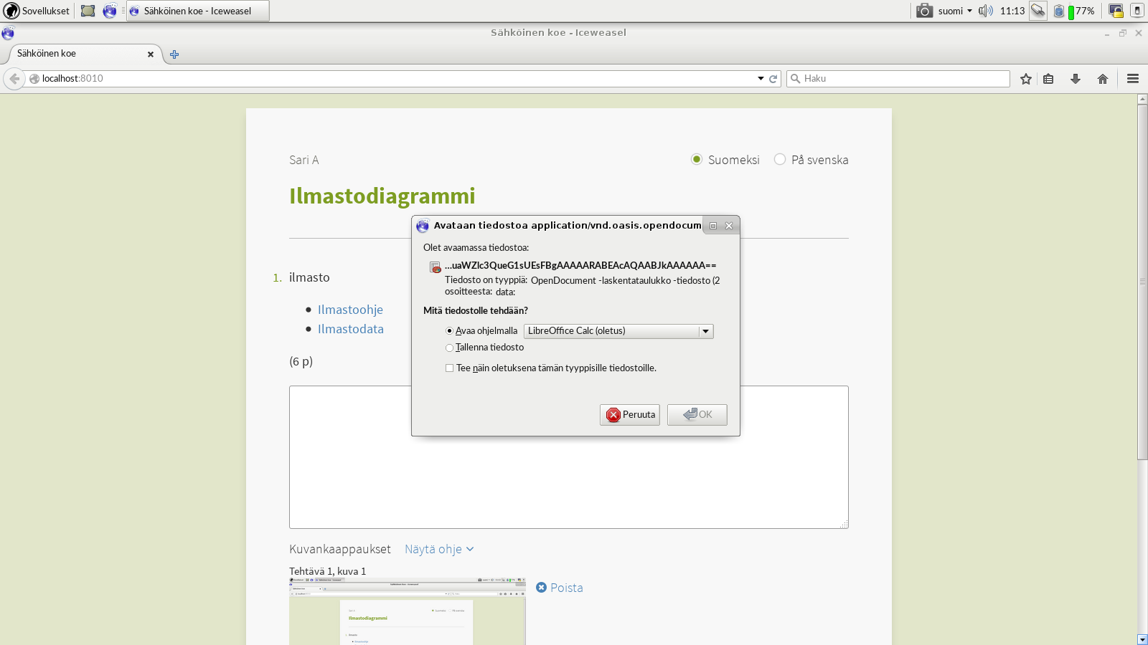Enable 'Tee näin oletuksena' checkbox

click(450, 368)
